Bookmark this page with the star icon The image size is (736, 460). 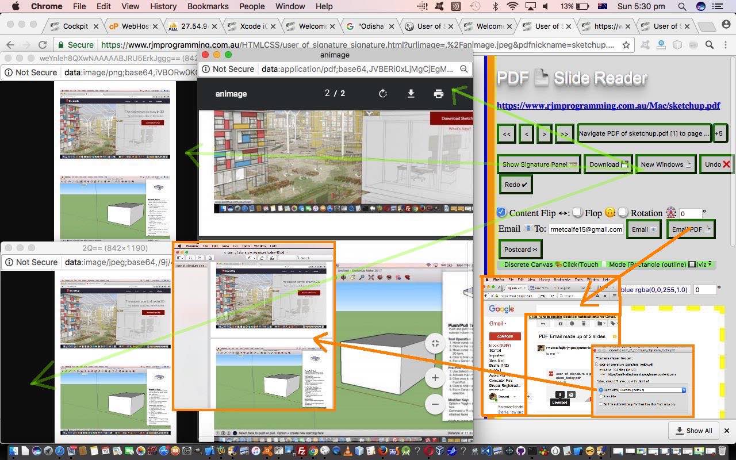click(x=626, y=45)
